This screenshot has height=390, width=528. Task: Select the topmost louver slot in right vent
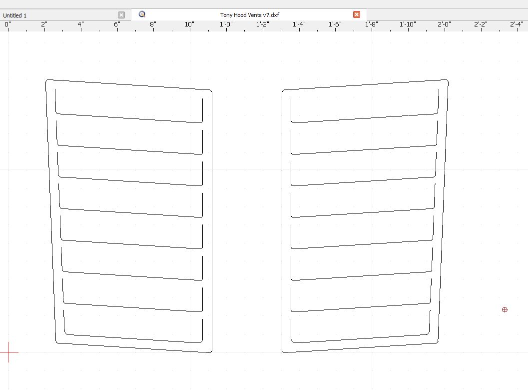[365, 118]
